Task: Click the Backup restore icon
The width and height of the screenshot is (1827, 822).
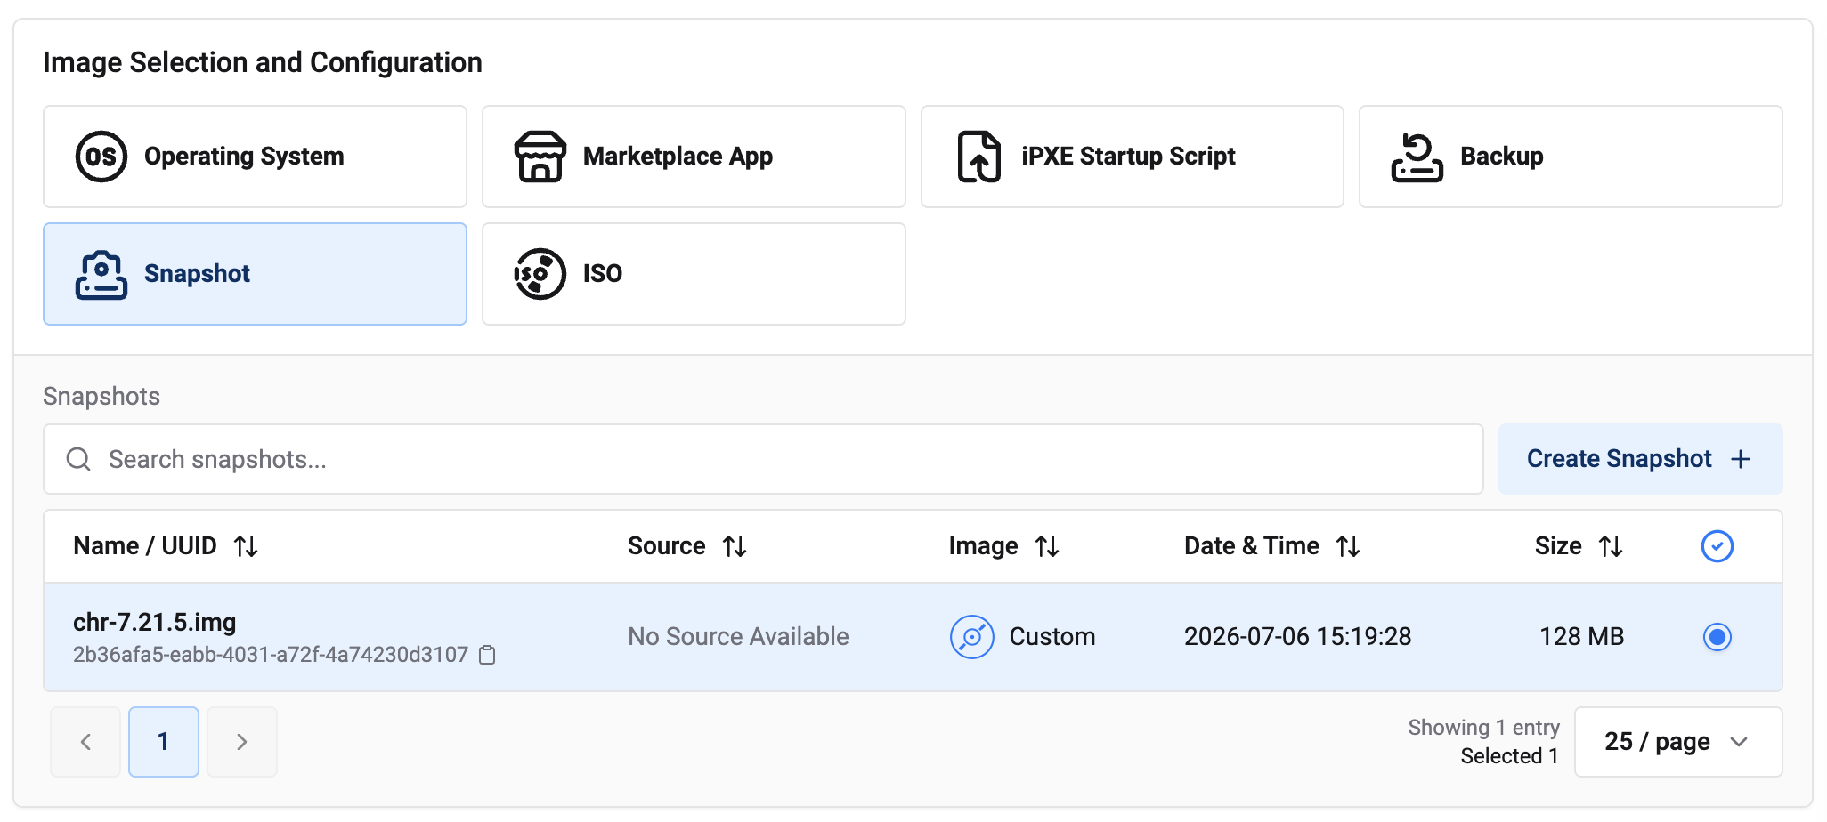Action: (1417, 157)
